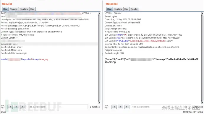Focus the Request search term field
The height and width of the screenshot is (114, 204).
tap(57, 107)
